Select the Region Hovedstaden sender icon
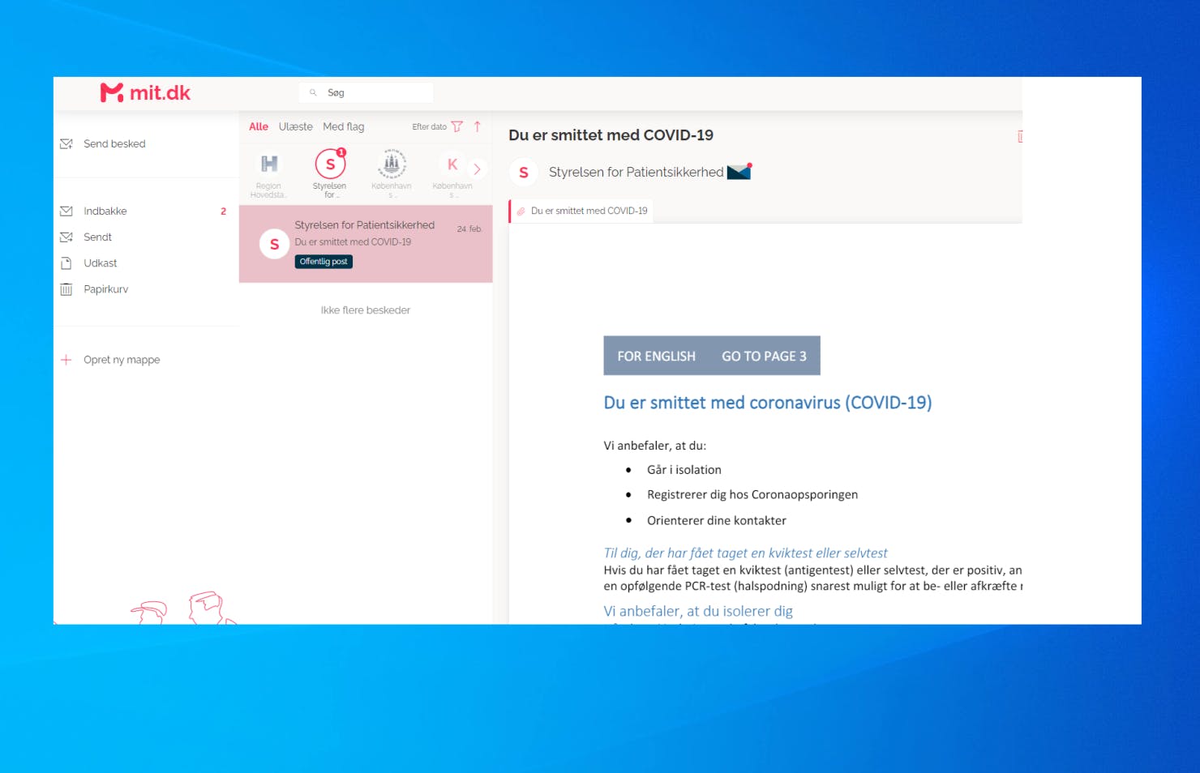This screenshot has height=773, width=1200. pos(269,164)
